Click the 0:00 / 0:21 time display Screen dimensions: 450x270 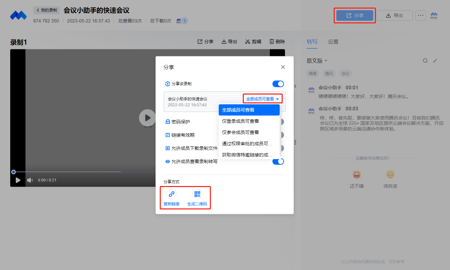click(47, 180)
